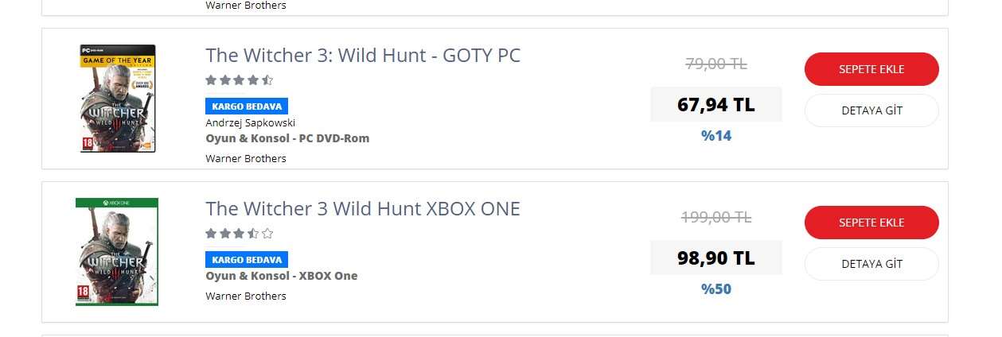Click the %50 discount label
Viewport: 1002px width, 337px height.
(x=715, y=289)
